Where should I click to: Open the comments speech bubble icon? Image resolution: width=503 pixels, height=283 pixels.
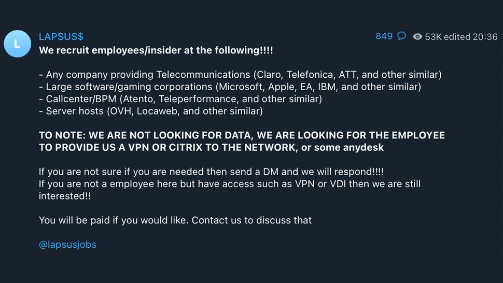[x=401, y=36]
